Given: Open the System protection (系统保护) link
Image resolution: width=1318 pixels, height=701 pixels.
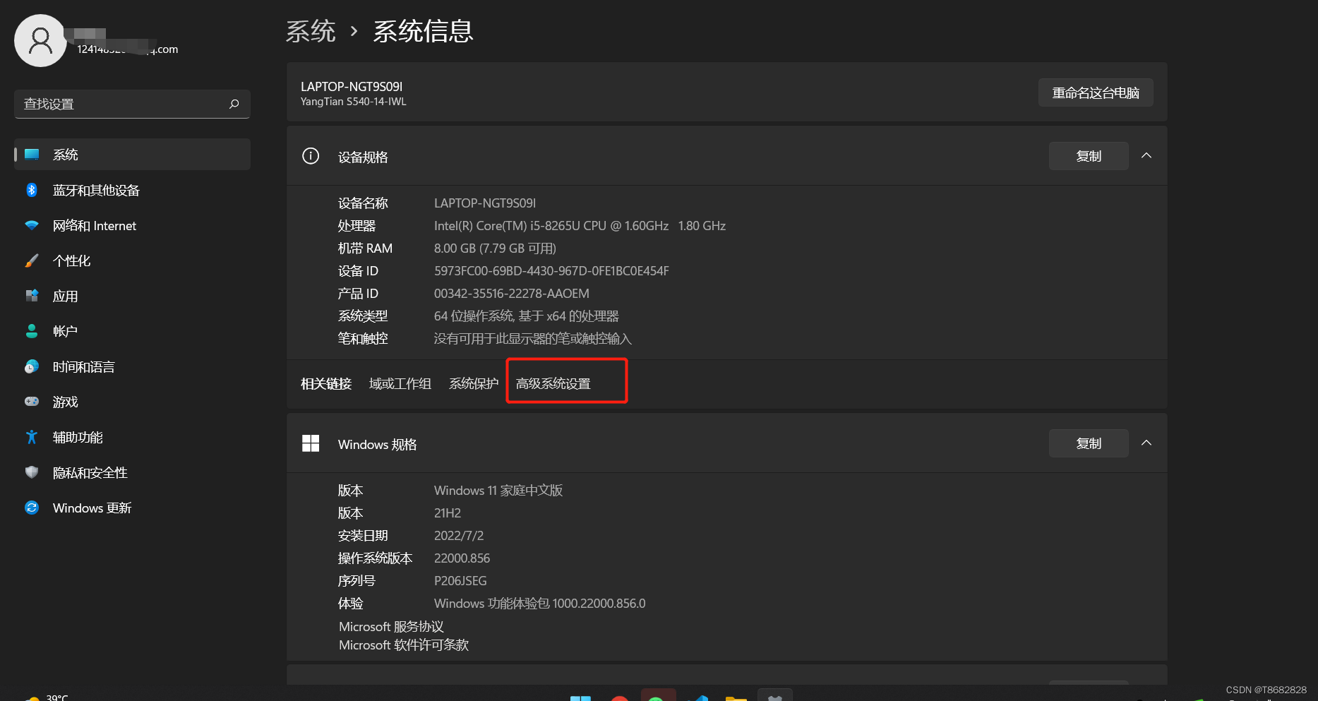Looking at the screenshot, I should 474,383.
